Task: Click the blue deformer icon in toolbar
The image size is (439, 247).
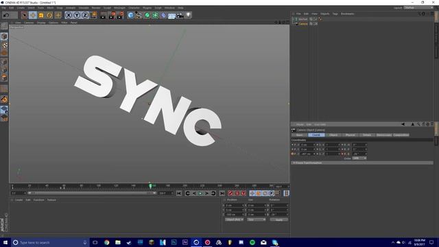Action: 163,15
